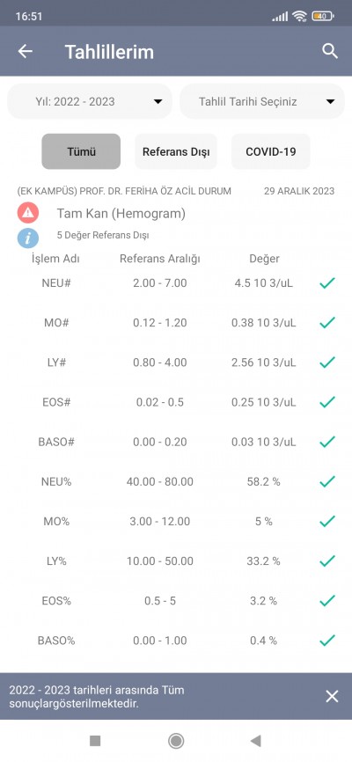Tap the green checkmark for NEU#
352x762 pixels.
(x=327, y=282)
